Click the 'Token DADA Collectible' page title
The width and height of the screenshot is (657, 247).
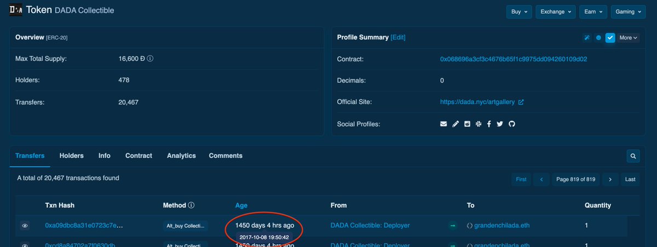71,10
